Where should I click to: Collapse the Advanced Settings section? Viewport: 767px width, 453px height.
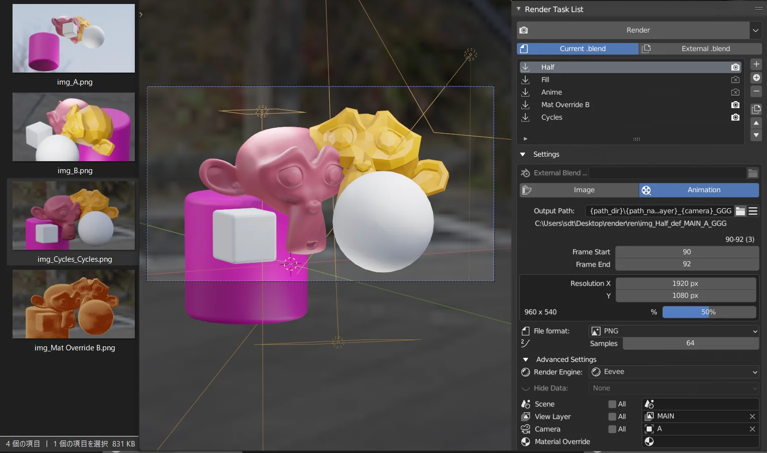(x=525, y=359)
